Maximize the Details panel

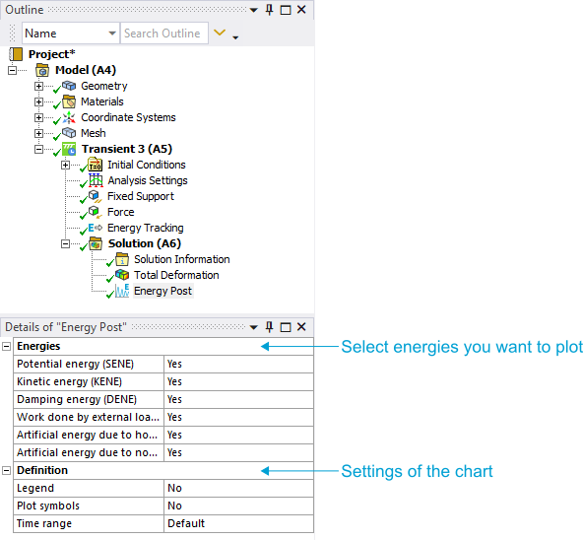pos(286,327)
